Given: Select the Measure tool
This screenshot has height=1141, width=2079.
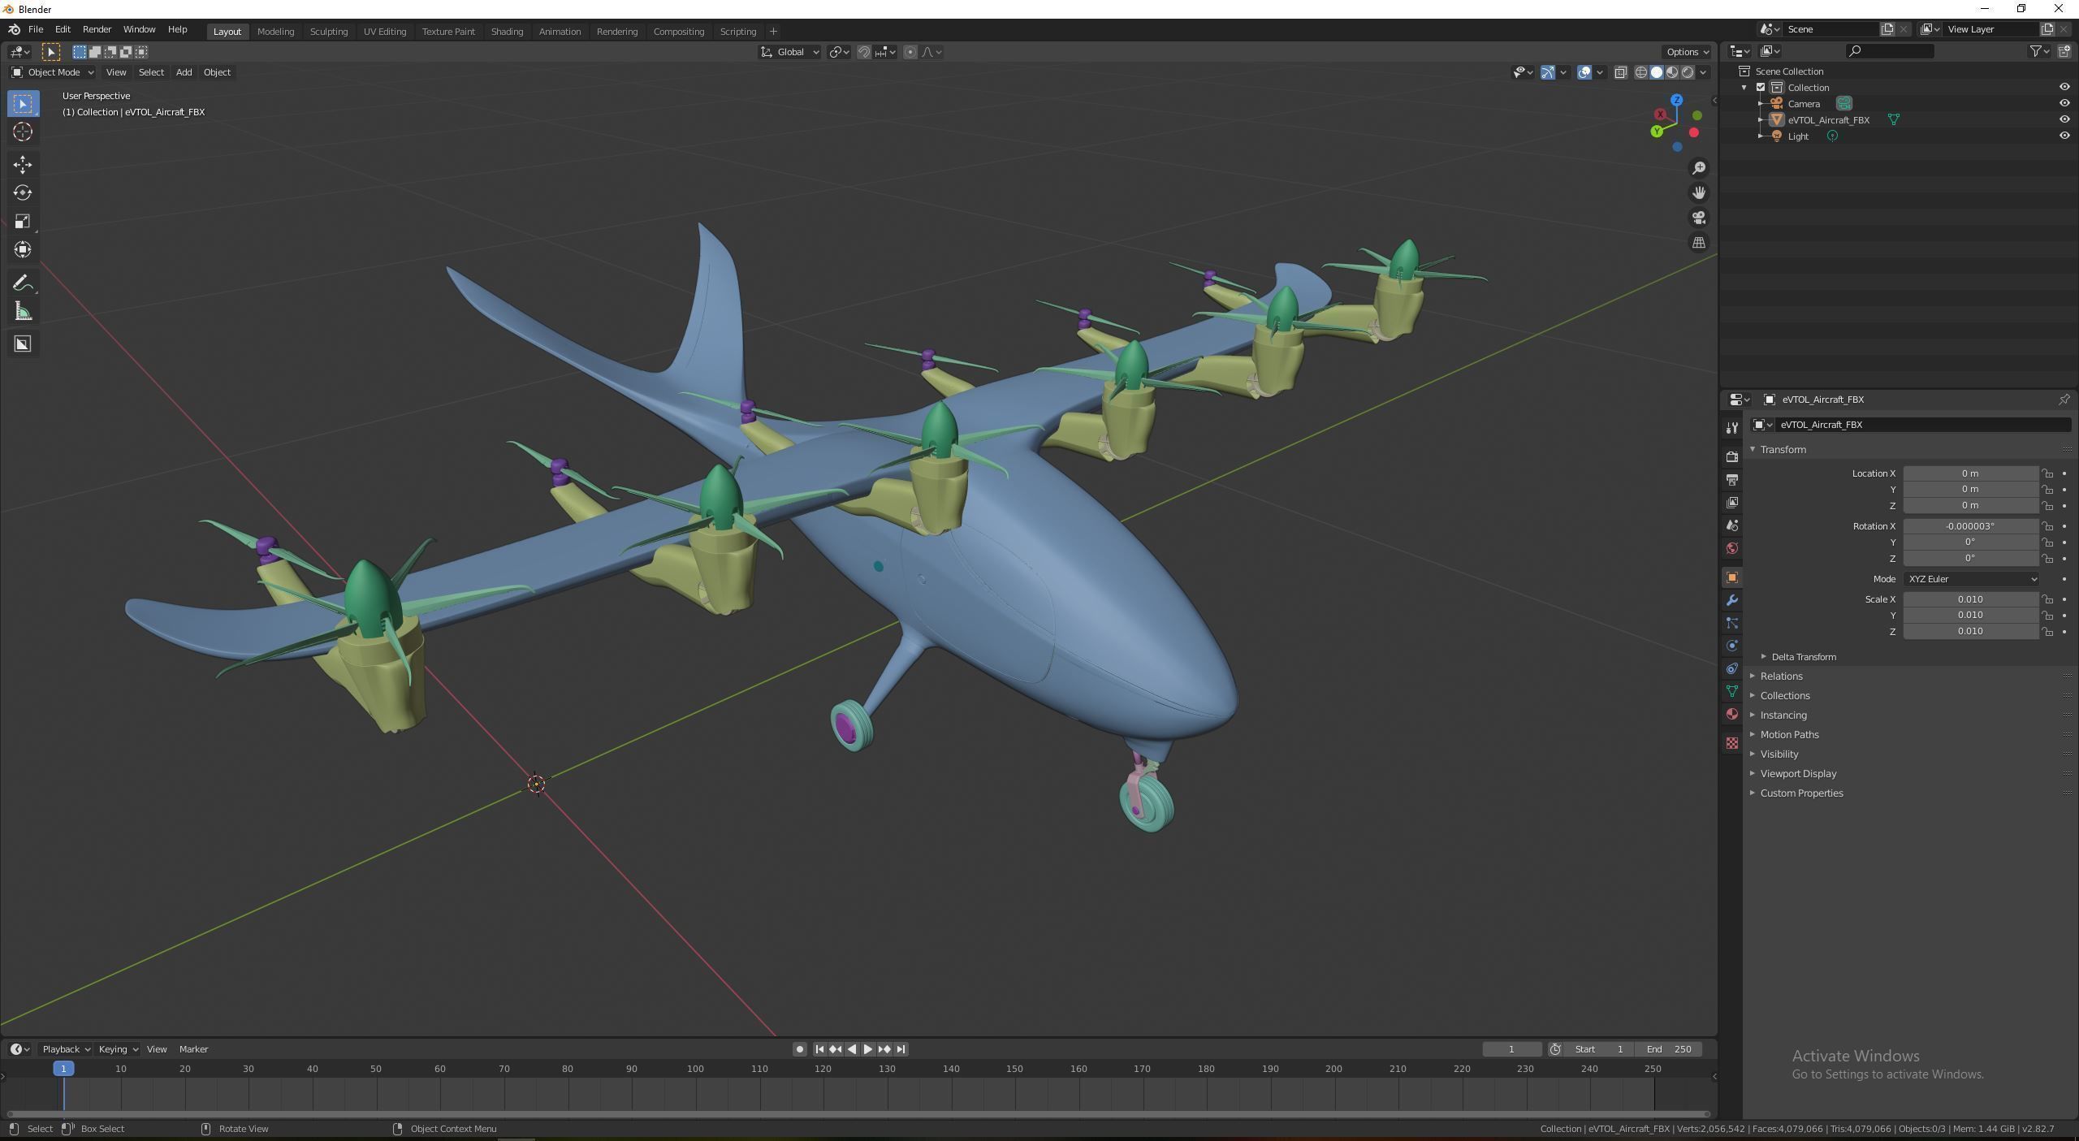Looking at the screenshot, I should click(23, 313).
